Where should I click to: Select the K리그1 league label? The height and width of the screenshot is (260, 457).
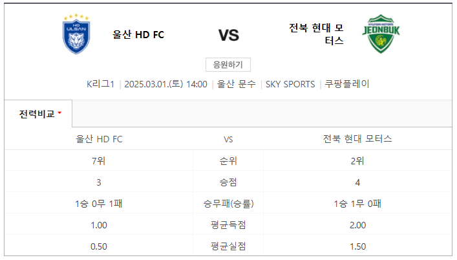click(100, 84)
